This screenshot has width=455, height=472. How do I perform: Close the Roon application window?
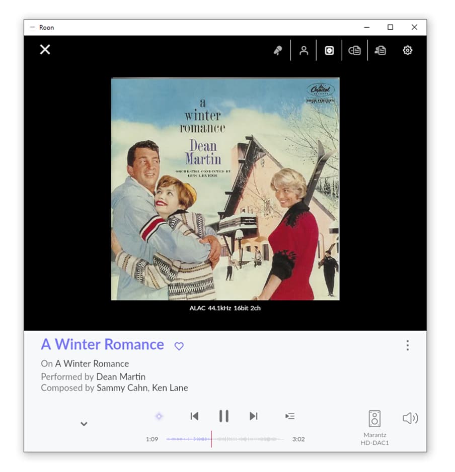(414, 27)
